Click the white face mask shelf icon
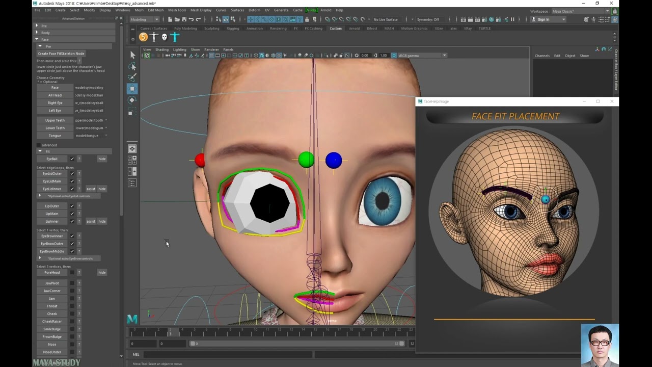 click(164, 37)
